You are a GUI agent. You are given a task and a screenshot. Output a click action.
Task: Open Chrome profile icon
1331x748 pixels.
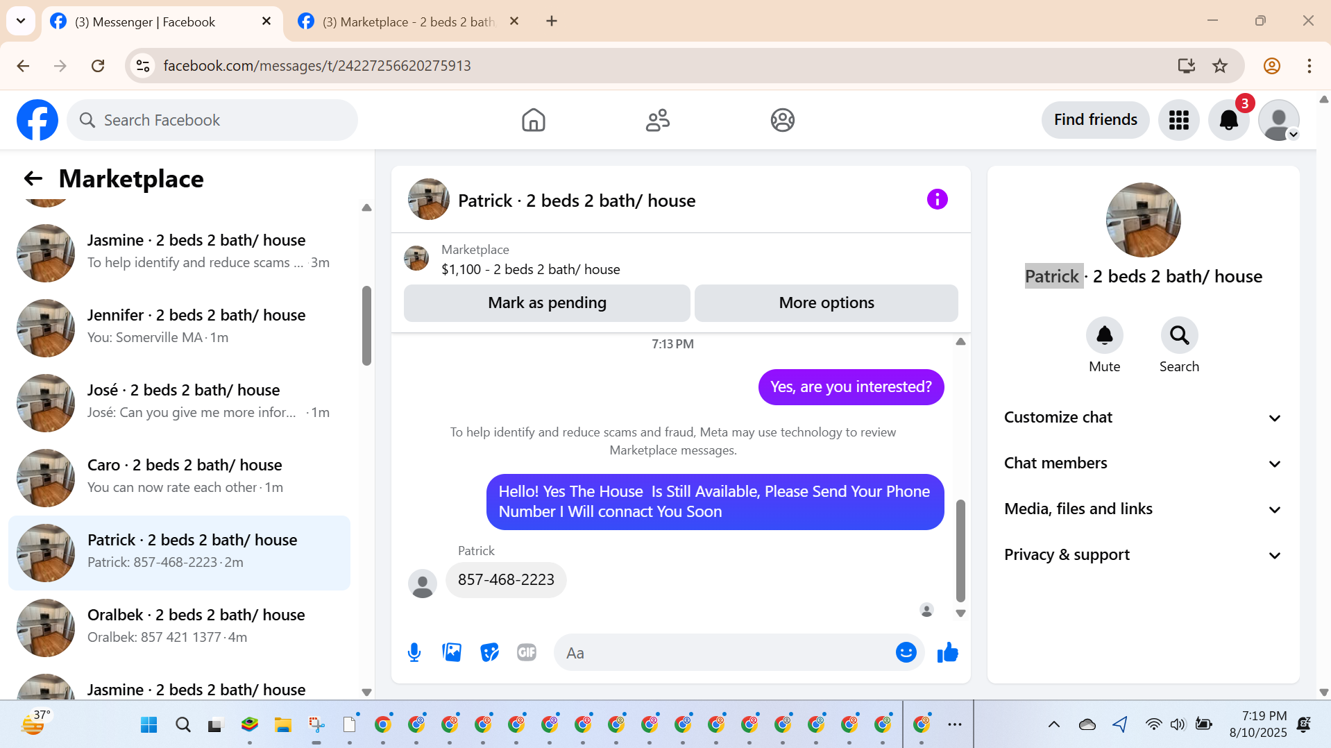[1271, 66]
